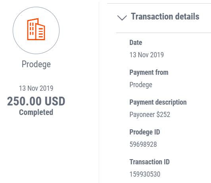Select the Prodege ID number 59698928
Viewport: 211px width, 183px height.
tap(143, 144)
